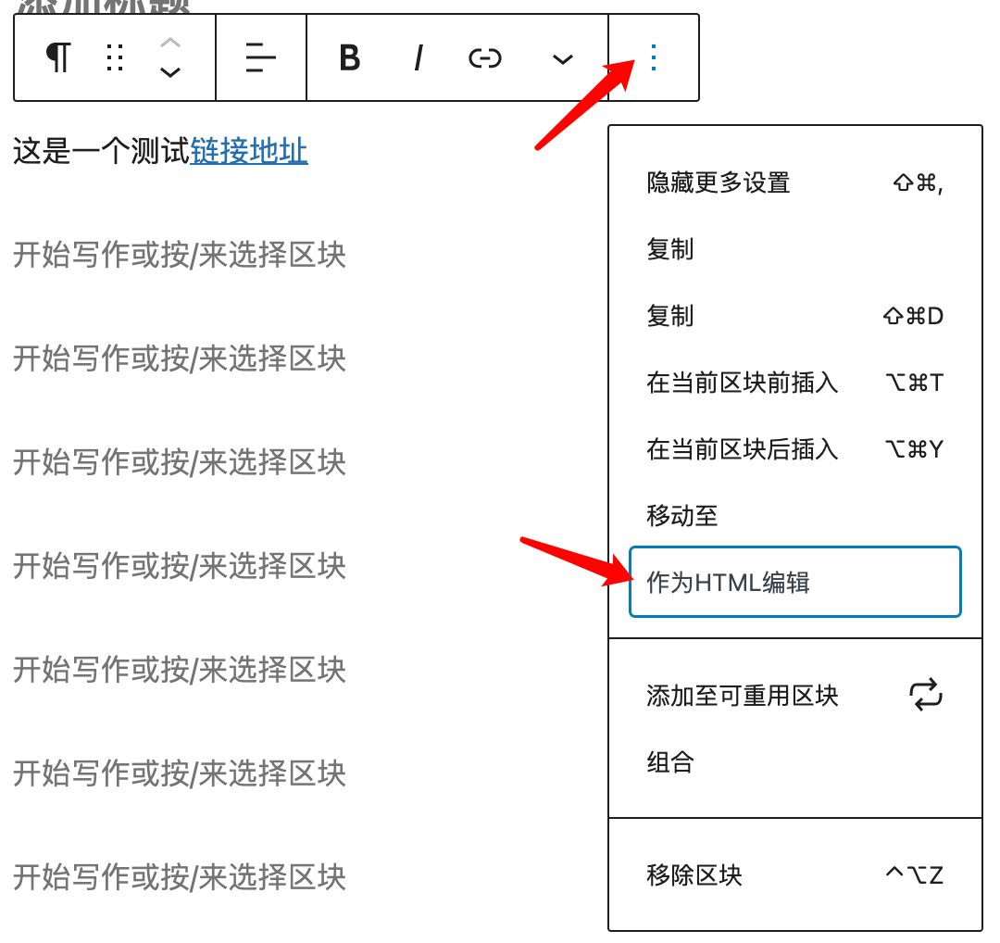Viewport: 1000px width, 943px height.
Task: Click the block drag handle dots icon
Action: [x=115, y=57]
